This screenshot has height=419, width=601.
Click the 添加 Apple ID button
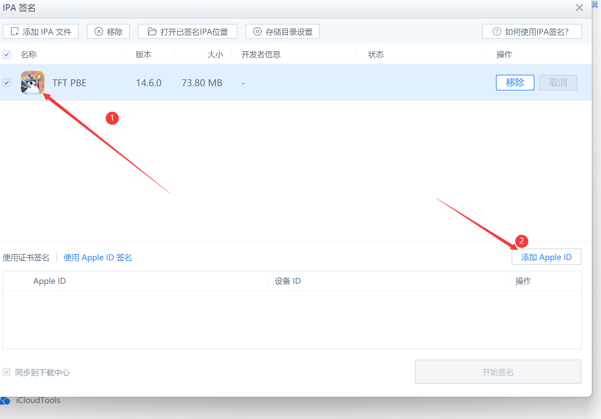point(546,257)
